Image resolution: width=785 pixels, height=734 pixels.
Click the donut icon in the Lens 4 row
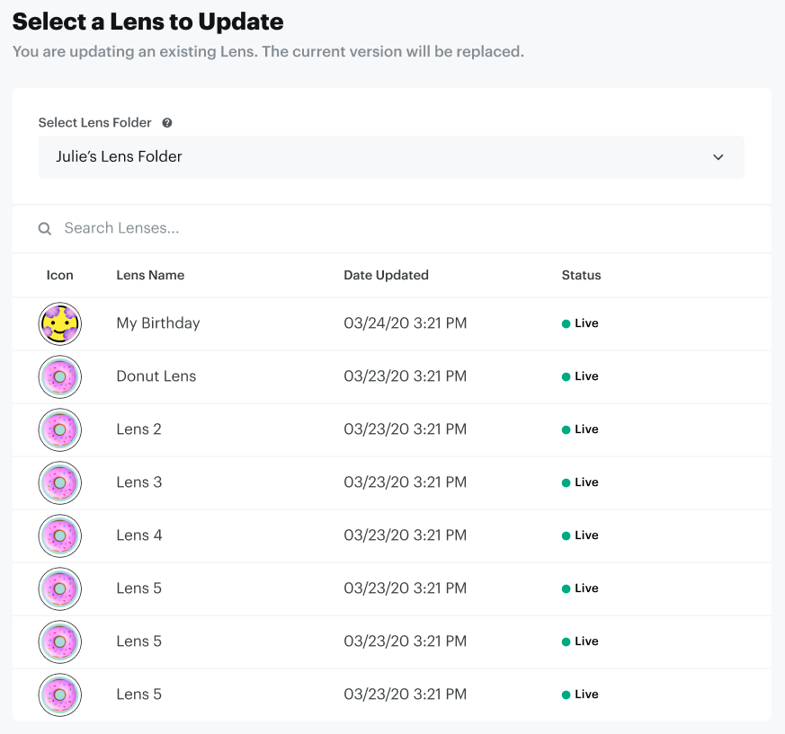pos(60,535)
